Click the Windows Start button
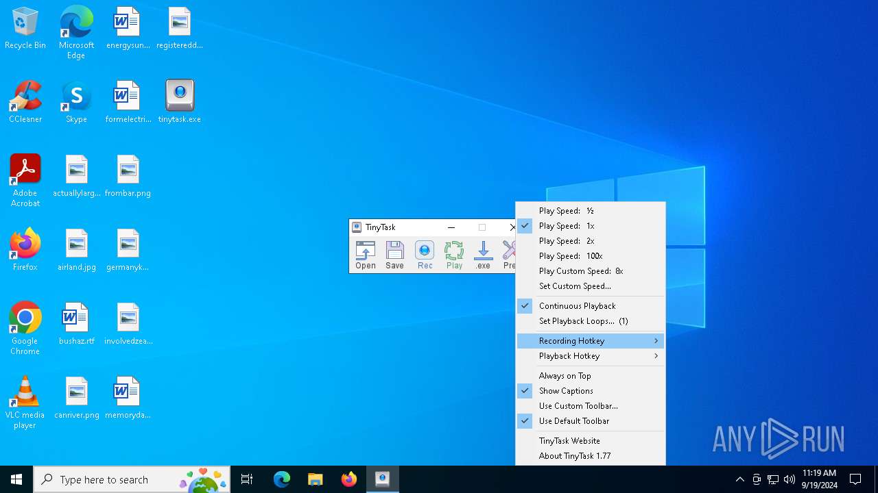The height and width of the screenshot is (493, 878). (16, 479)
